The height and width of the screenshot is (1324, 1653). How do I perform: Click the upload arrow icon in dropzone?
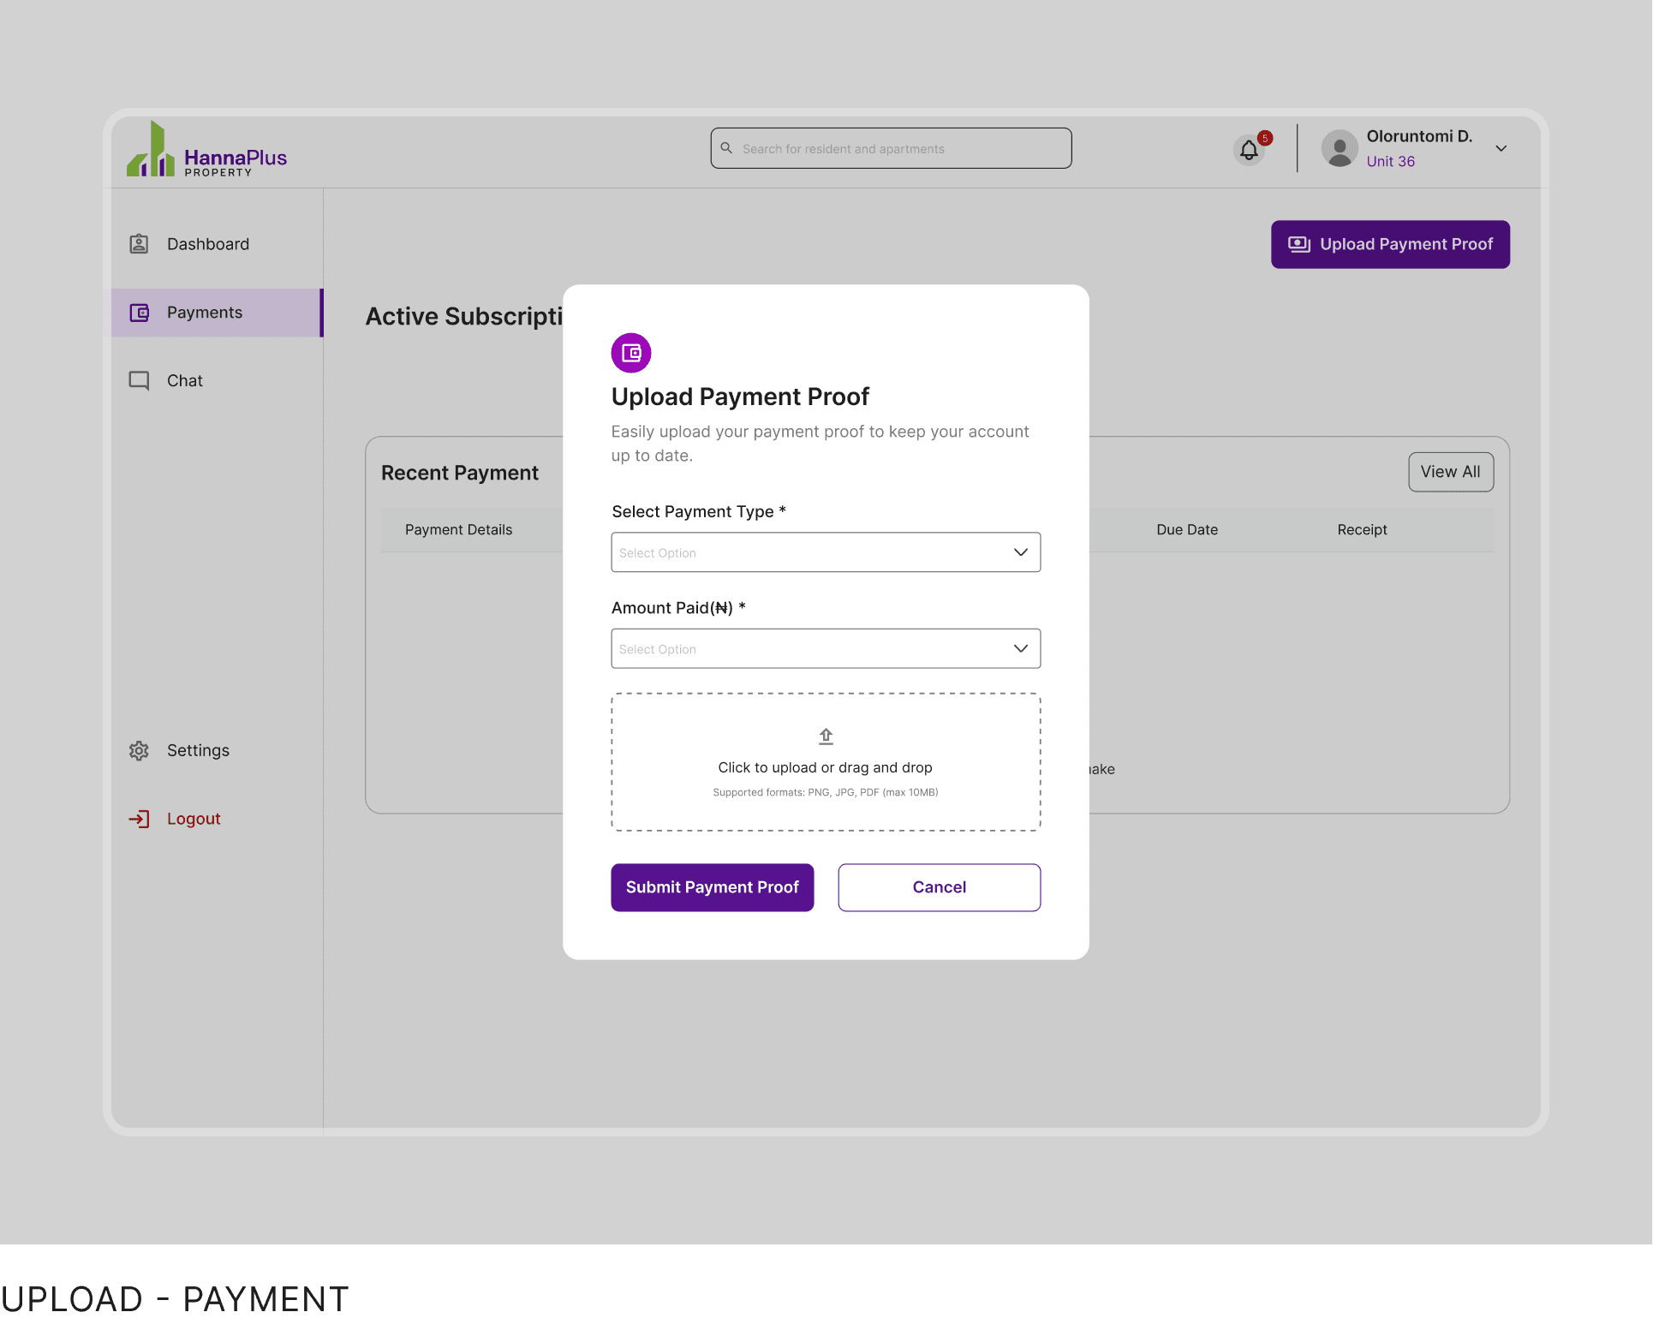(826, 737)
